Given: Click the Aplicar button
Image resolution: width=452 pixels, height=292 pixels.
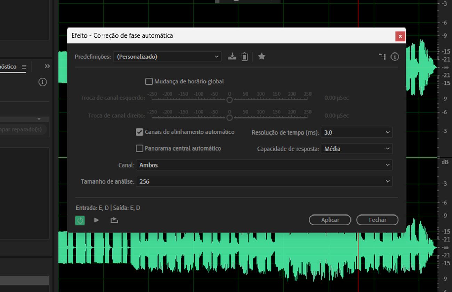Looking at the screenshot, I should [330, 220].
